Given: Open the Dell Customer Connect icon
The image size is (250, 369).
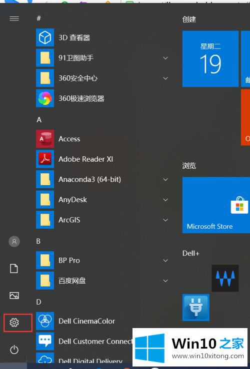Looking at the screenshot, I should (x=45, y=341).
